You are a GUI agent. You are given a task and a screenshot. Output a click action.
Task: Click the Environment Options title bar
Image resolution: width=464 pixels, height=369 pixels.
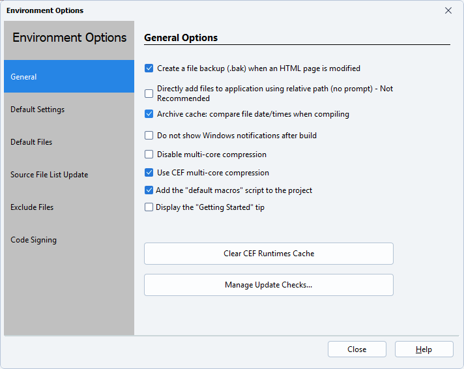(196, 10)
